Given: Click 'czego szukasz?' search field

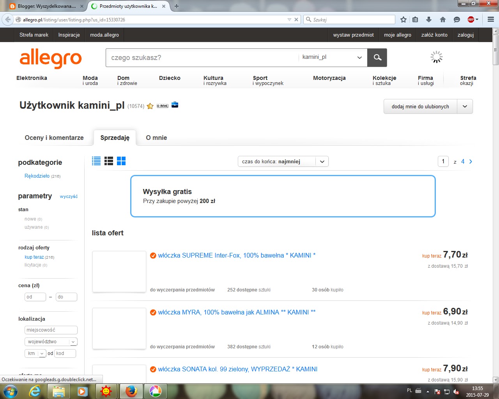Looking at the screenshot, I should tap(202, 58).
